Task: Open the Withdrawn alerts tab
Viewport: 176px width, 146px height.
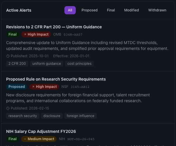Action: tap(157, 10)
